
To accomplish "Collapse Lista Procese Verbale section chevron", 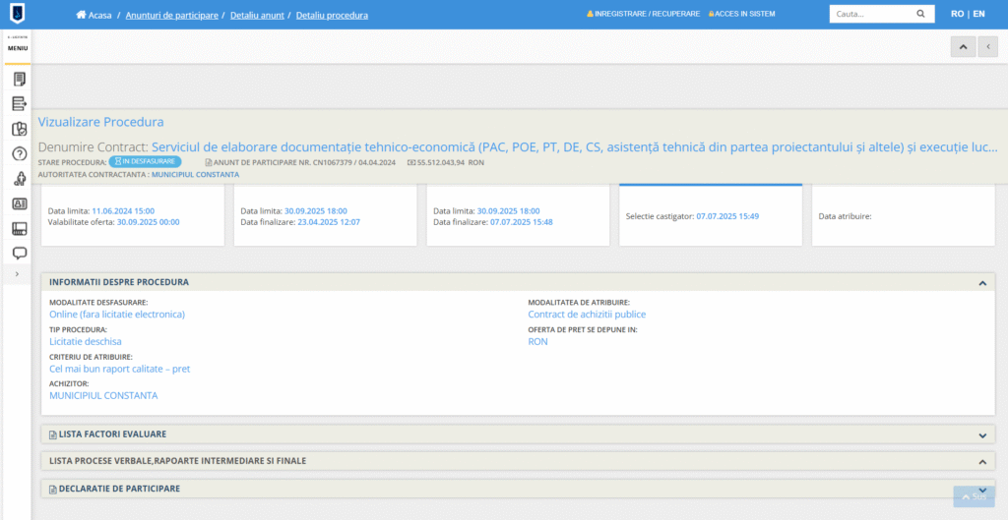I will pyautogui.click(x=981, y=461).
